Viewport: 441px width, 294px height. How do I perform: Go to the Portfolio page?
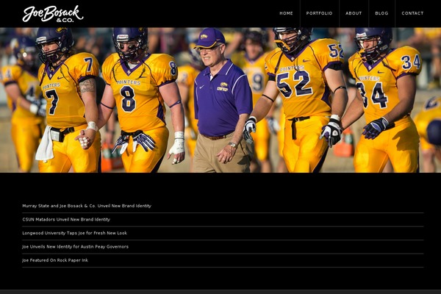[319, 13]
